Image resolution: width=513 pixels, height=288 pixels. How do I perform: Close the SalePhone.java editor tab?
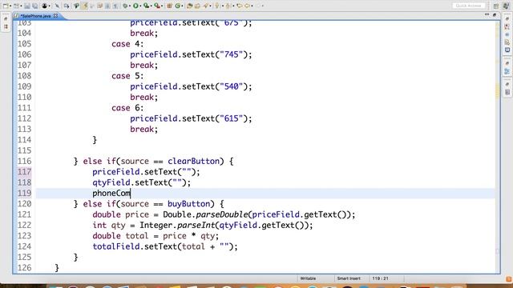click(56, 16)
